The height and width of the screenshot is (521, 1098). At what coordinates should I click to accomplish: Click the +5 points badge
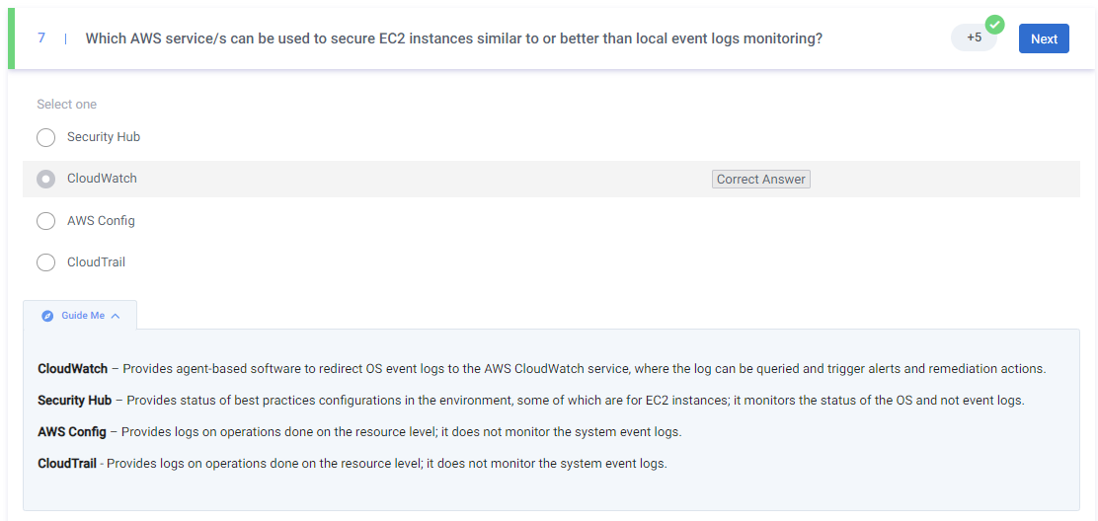click(x=974, y=37)
